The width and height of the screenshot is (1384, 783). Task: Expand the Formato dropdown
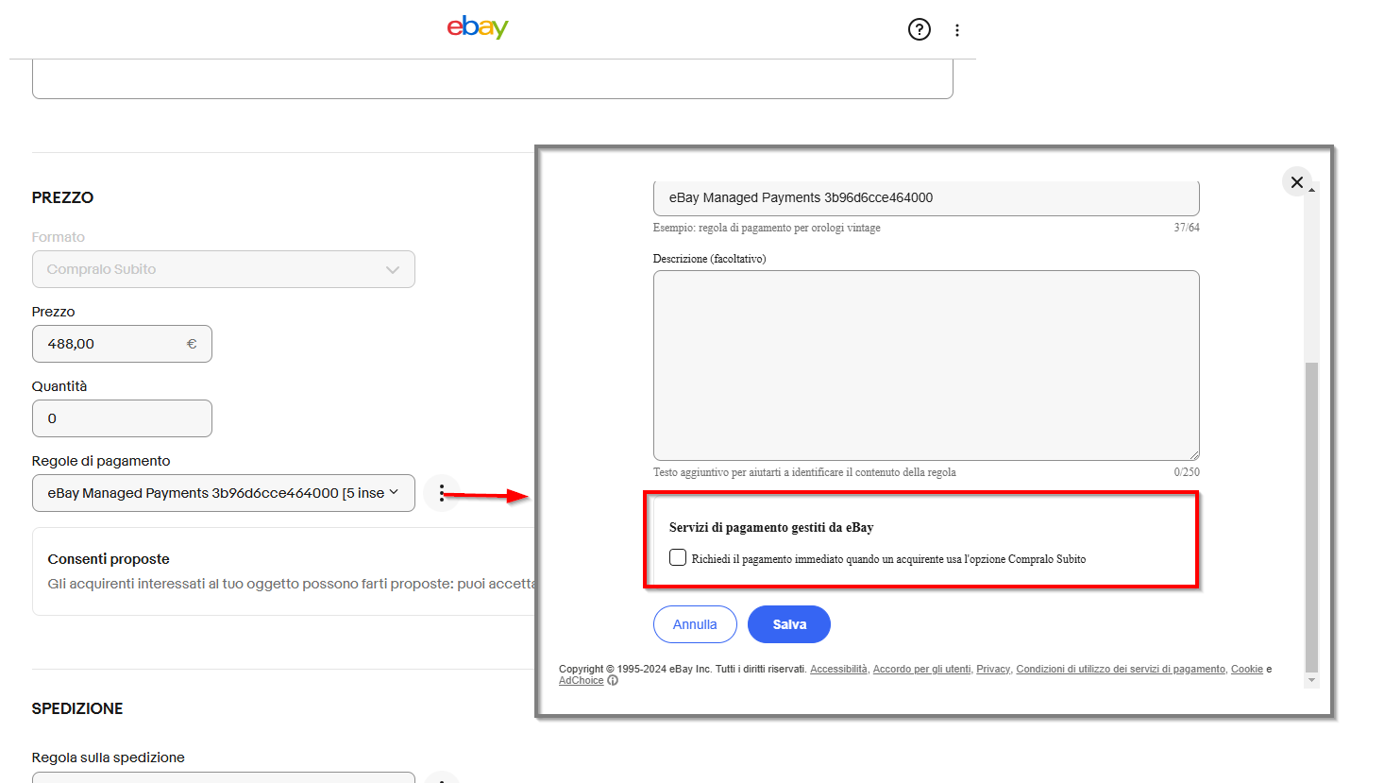pos(224,269)
